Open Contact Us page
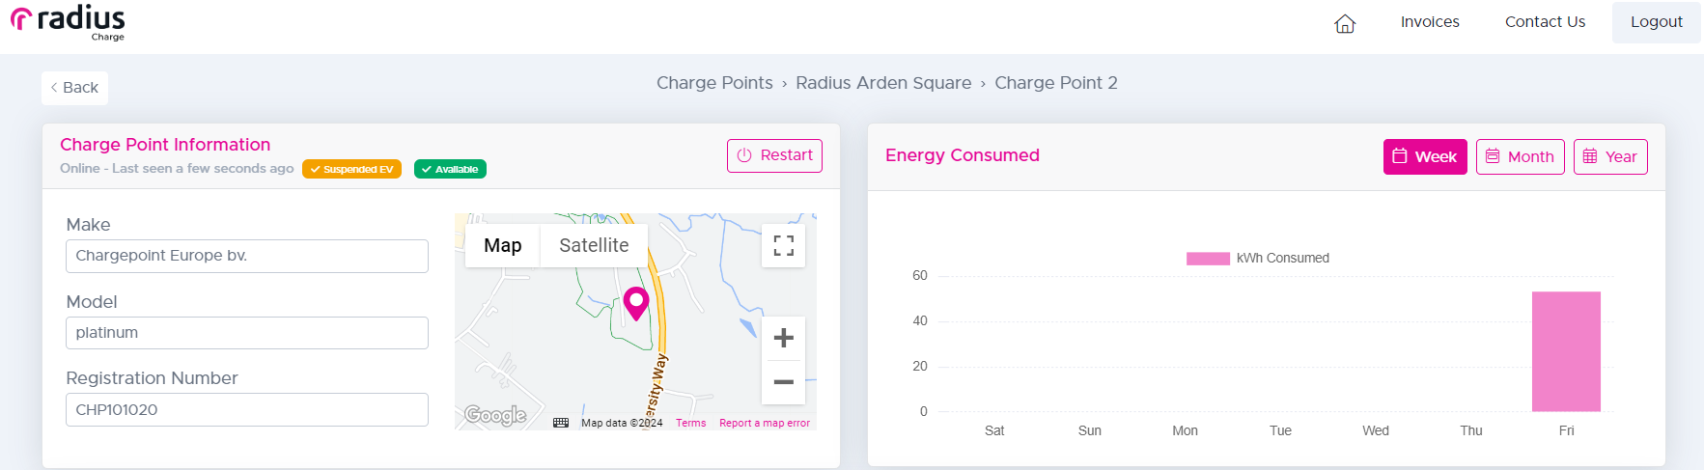Screen dimensions: 1704x470 tap(1545, 21)
